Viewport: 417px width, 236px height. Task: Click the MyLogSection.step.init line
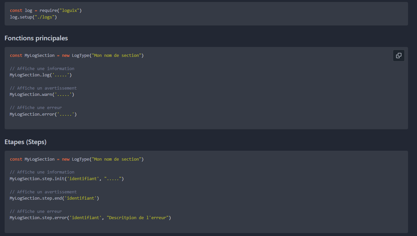pyautogui.click(x=66, y=179)
